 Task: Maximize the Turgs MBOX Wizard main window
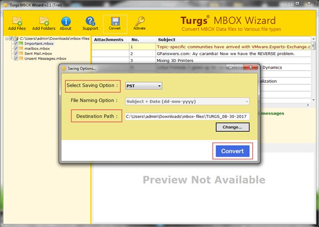(298, 3)
